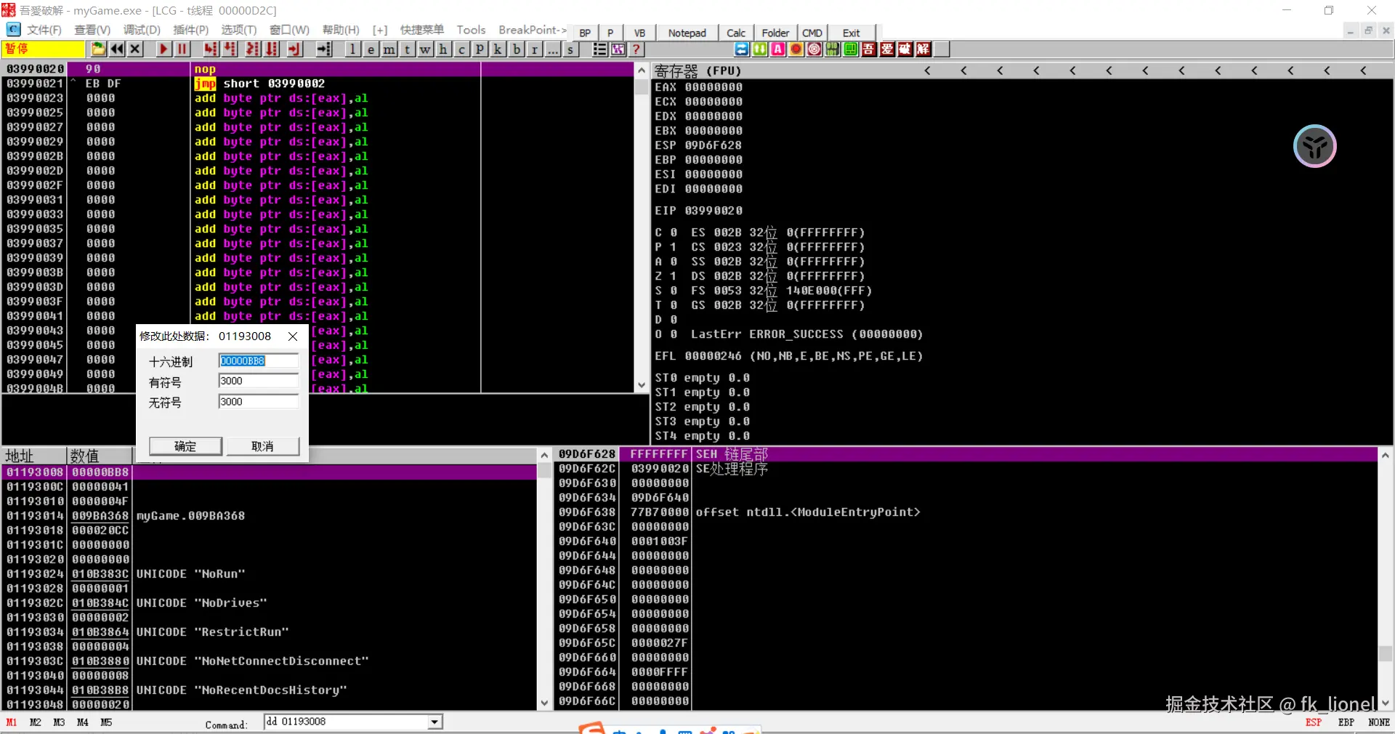1395x734 pixels.
Task: Click the options list toolbar icon
Action: click(x=600, y=49)
